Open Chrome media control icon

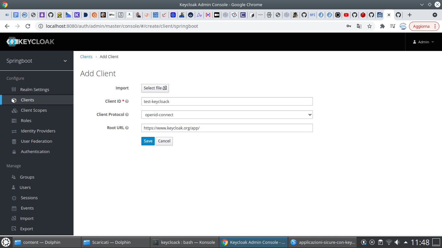[x=392, y=26]
